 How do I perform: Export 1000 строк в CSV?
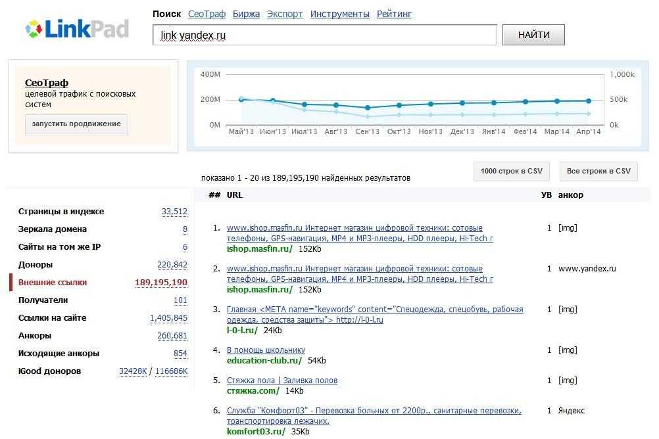pyautogui.click(x=511, y=171)
